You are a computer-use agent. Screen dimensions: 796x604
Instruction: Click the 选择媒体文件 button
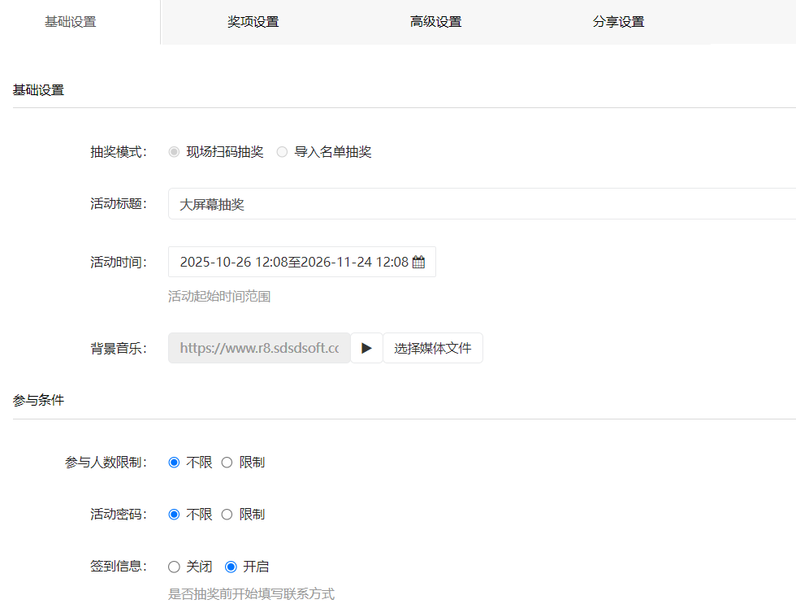(x=433, y=348)
